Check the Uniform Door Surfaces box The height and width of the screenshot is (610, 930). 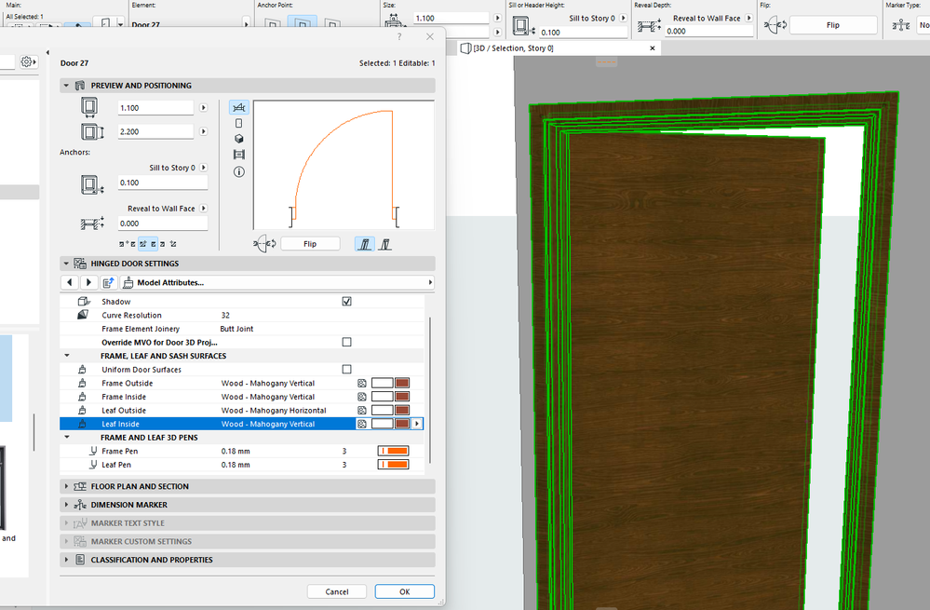click(x=347, y=370)
